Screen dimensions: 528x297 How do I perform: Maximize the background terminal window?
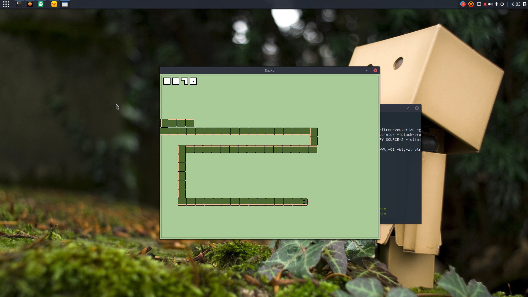pos(408,108)
